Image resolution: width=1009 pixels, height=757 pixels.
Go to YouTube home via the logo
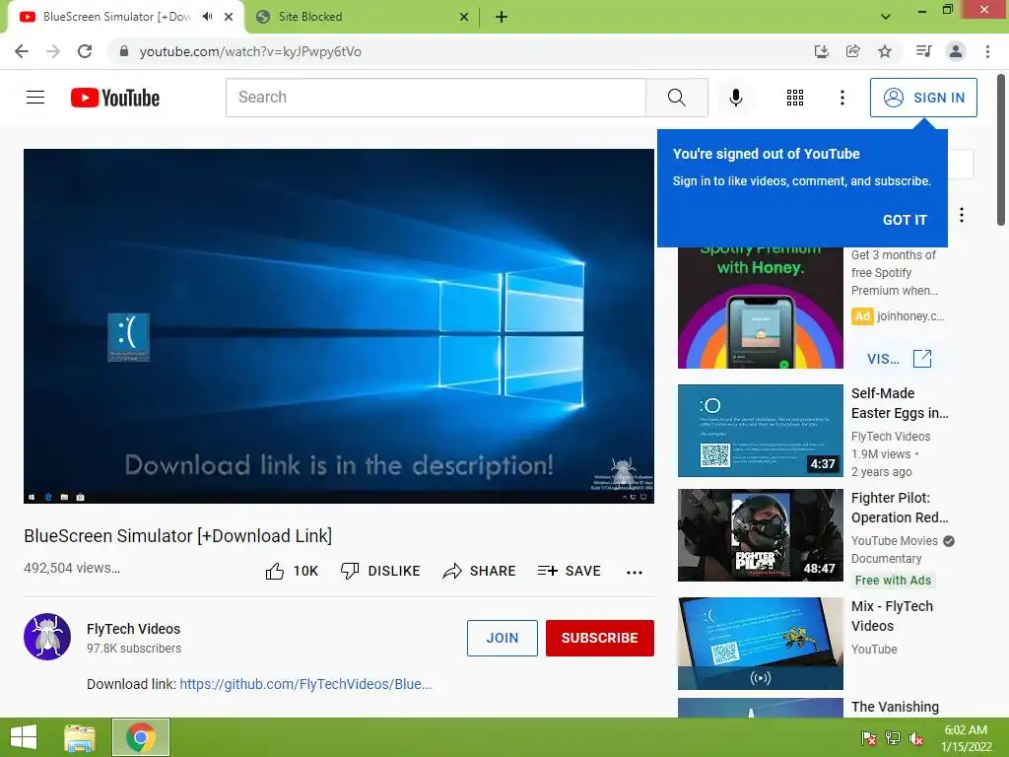115,98
